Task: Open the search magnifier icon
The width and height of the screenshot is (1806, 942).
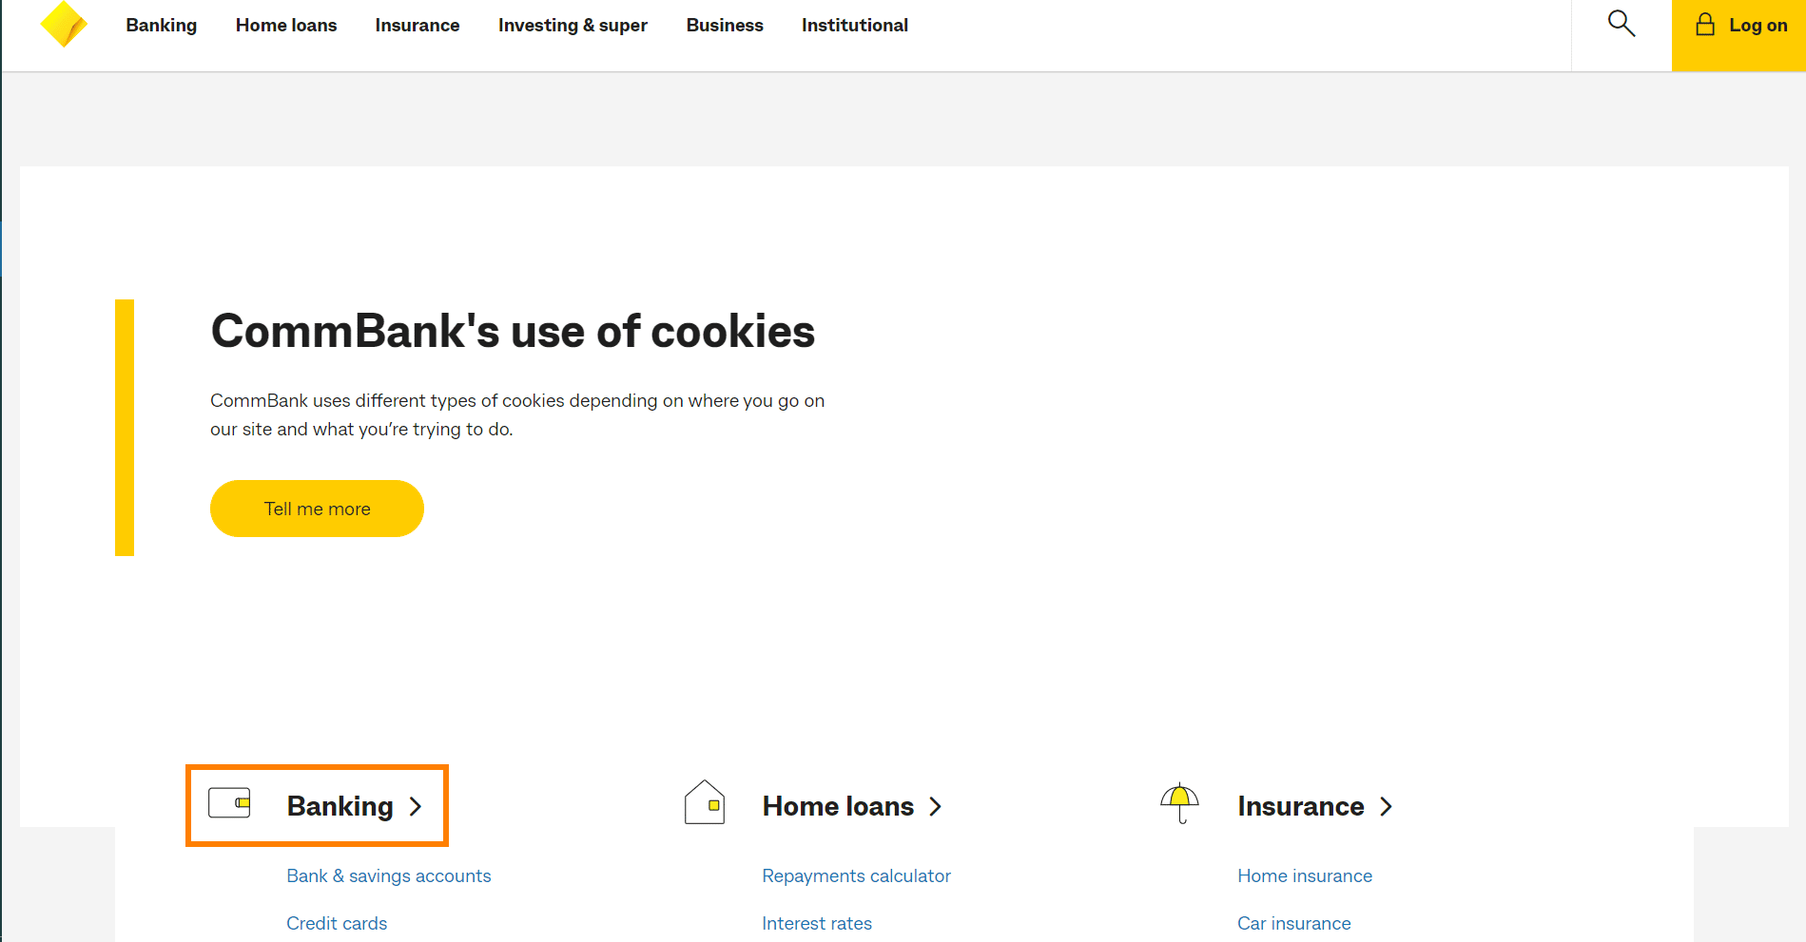Action: pos(1622,24)
